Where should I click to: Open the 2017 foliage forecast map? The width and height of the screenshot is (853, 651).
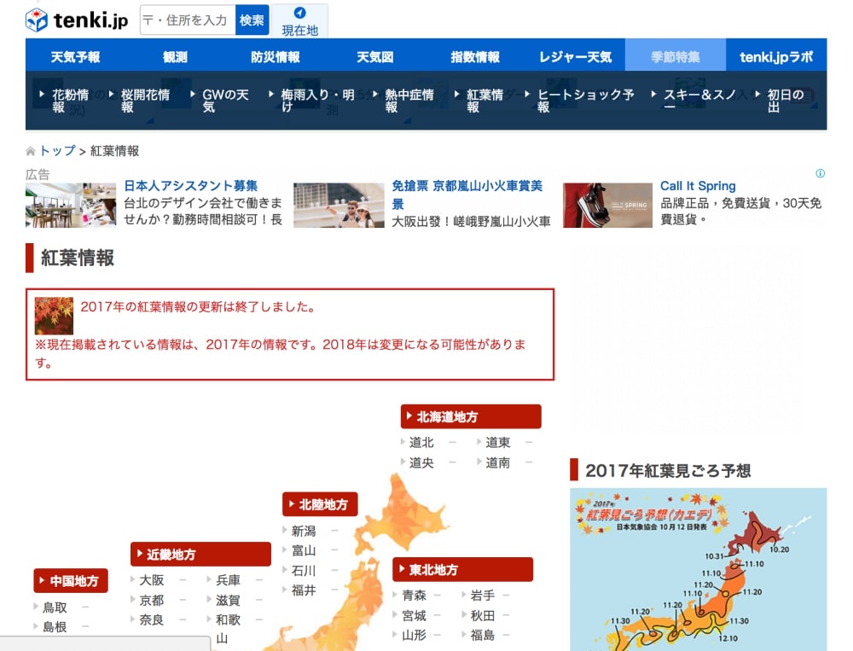698,569
